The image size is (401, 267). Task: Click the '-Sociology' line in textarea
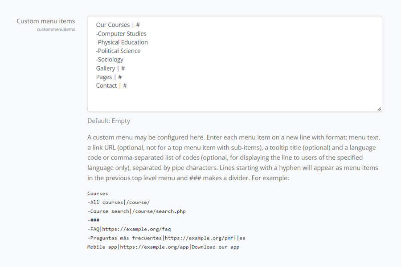click(110, 60)
